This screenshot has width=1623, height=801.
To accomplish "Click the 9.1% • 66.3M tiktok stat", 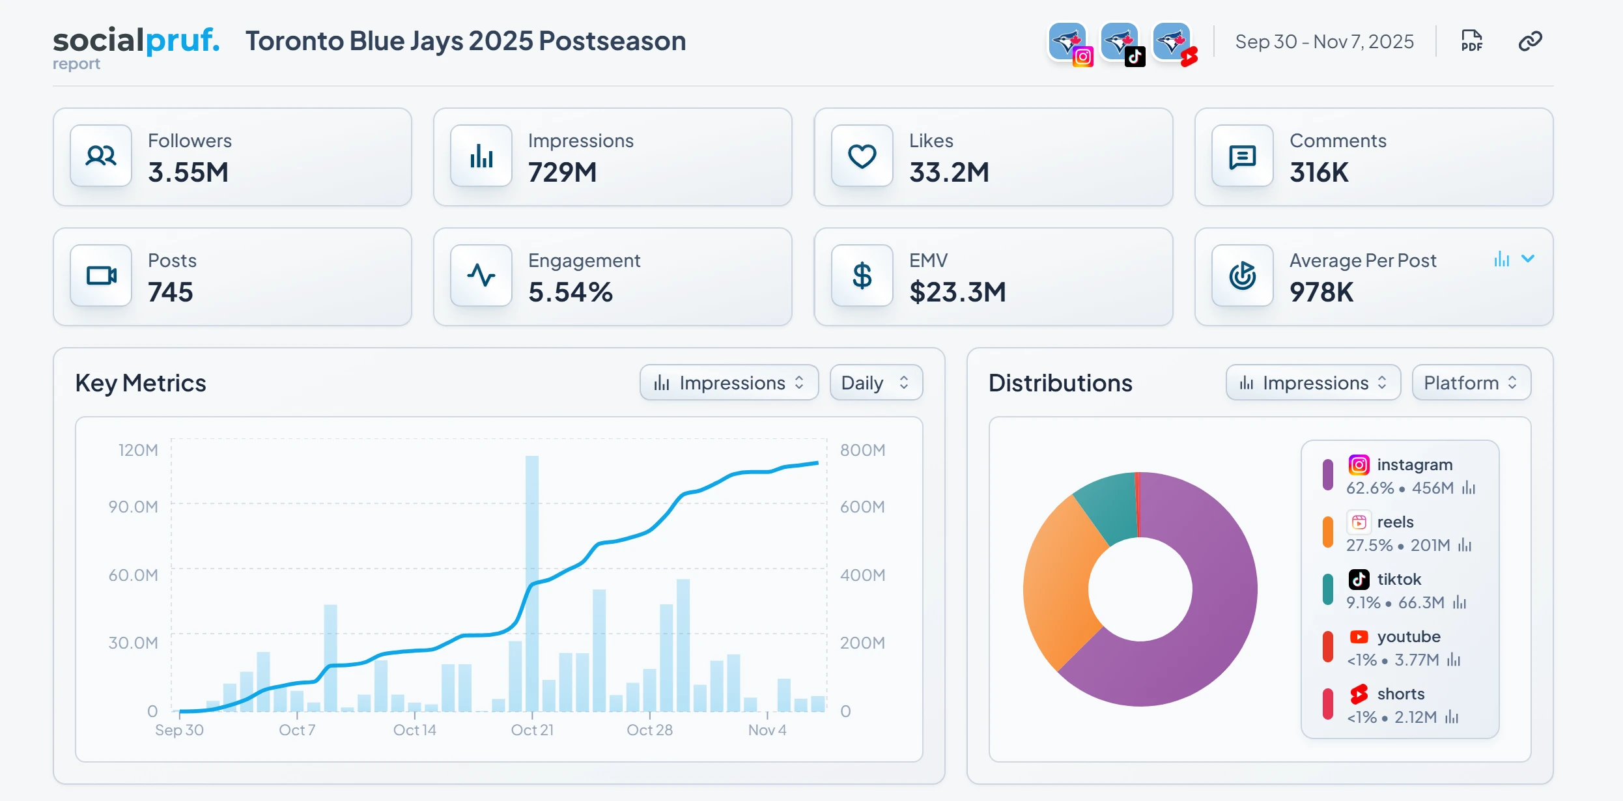I will click(x=1395, y=602).
